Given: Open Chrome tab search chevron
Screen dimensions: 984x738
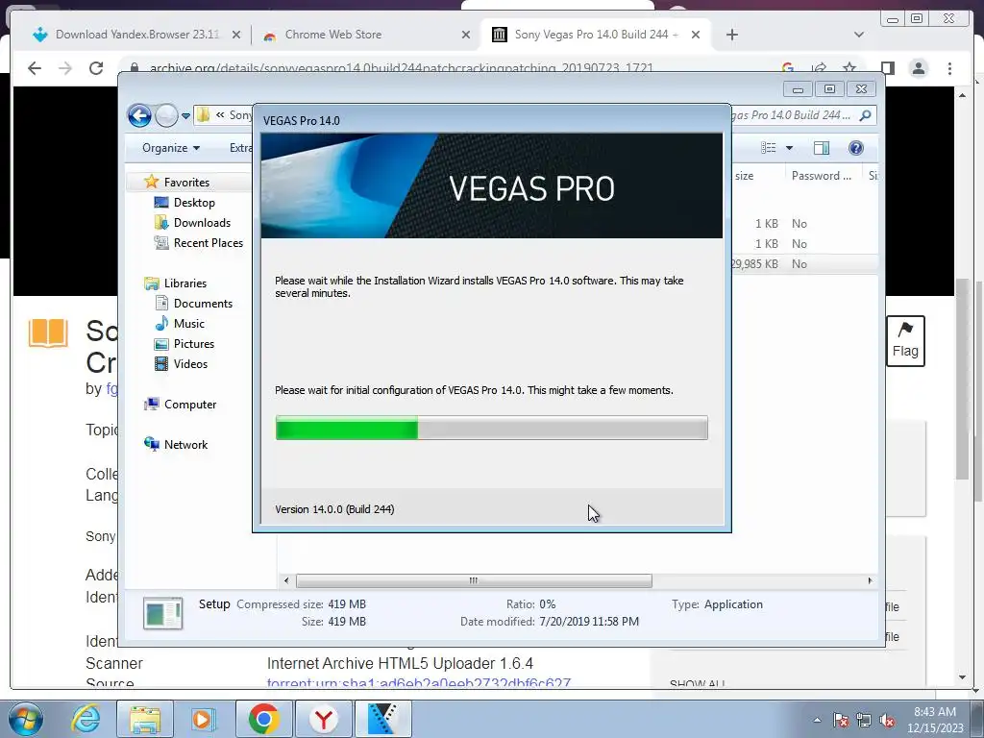Looking at the screenshot, I should 859,35.
